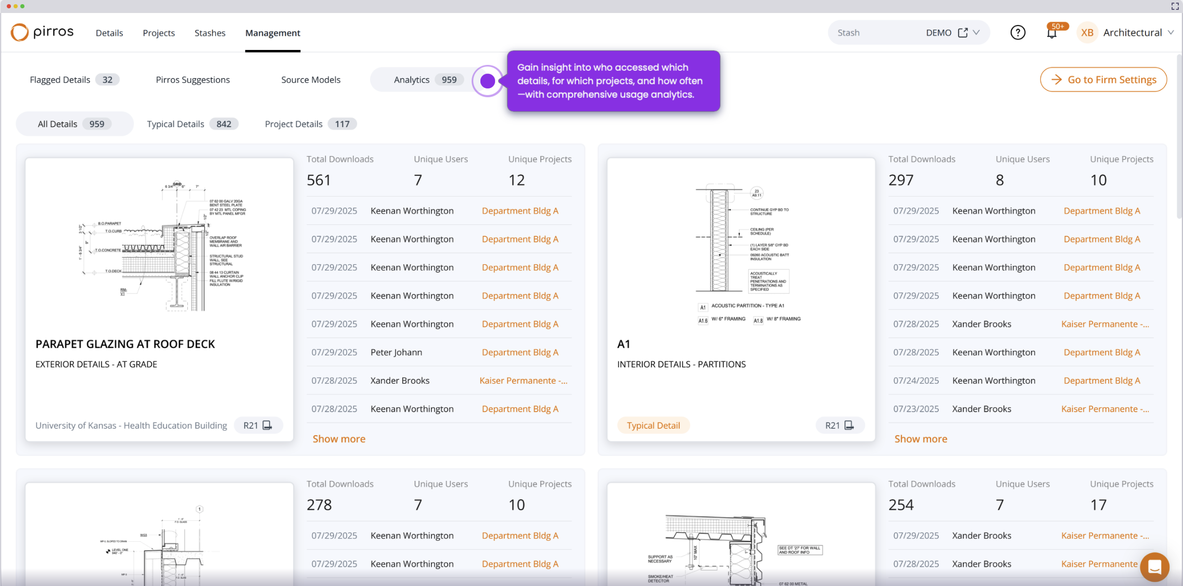Click the R21 Revit badge on A1 card
This screenshot has width=1183, height=586.
(x=839, y=425)
